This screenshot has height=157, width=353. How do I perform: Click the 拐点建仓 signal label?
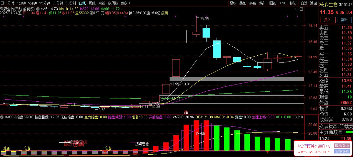point(142,144)
